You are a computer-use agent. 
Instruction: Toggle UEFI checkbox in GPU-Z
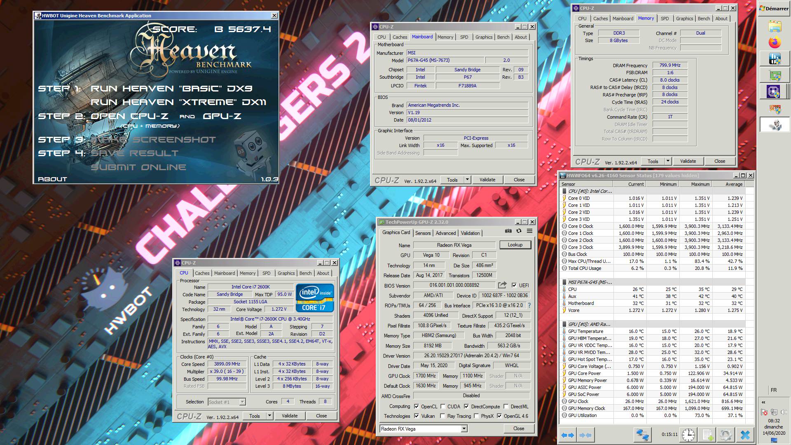point(514,285)
